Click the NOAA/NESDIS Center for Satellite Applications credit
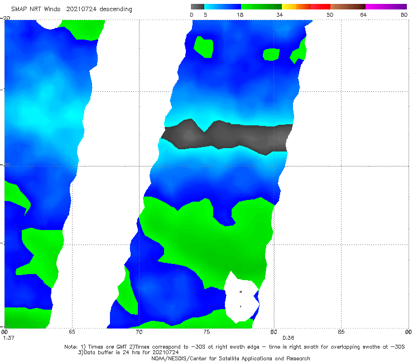 click(x=230, y=358)
